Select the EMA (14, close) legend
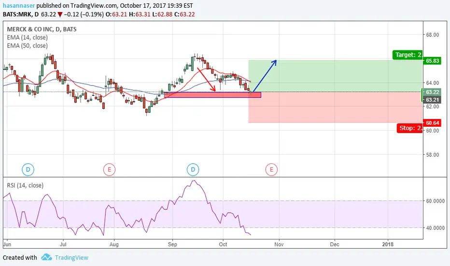Image resolution: width=450 pixels, height=266 pixels. click(27, 37)
